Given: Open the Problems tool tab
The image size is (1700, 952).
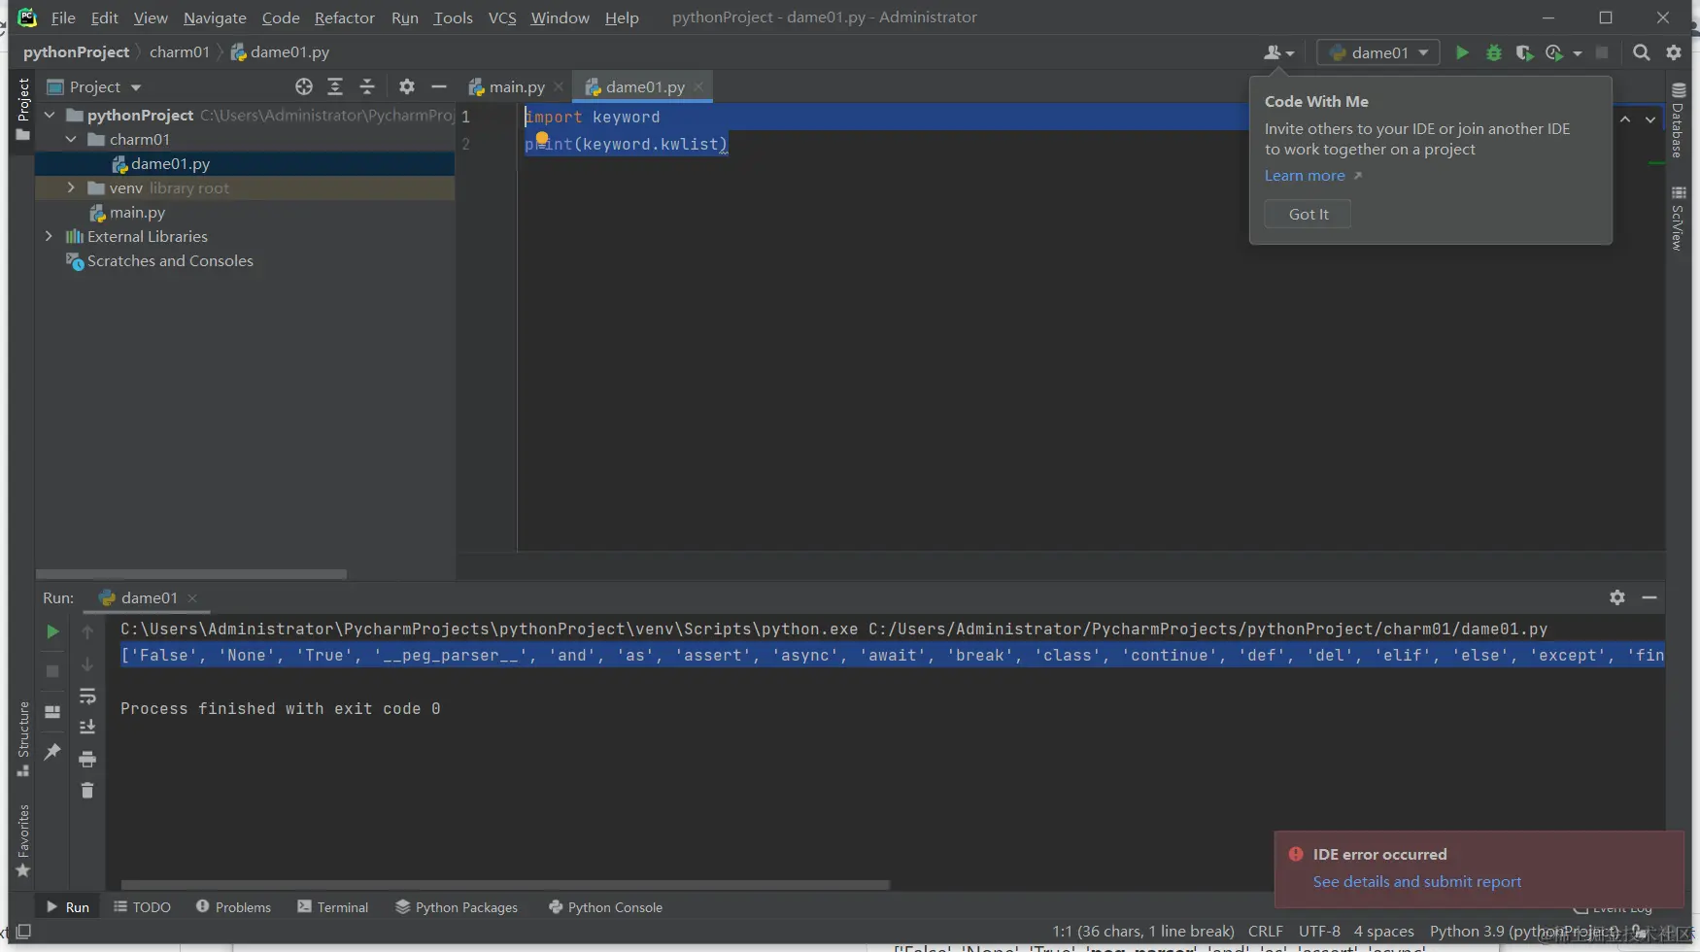Looking at the screenshot, I should [x=233, y=907].
